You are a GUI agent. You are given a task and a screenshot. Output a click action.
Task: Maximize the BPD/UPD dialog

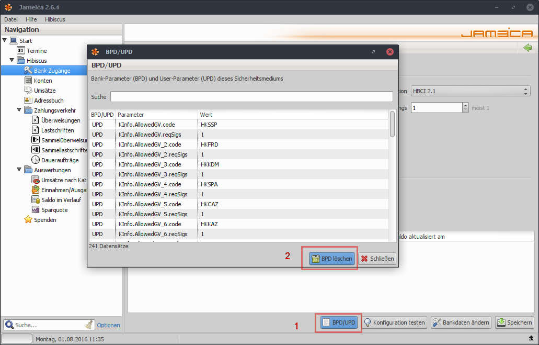point(373,52)
